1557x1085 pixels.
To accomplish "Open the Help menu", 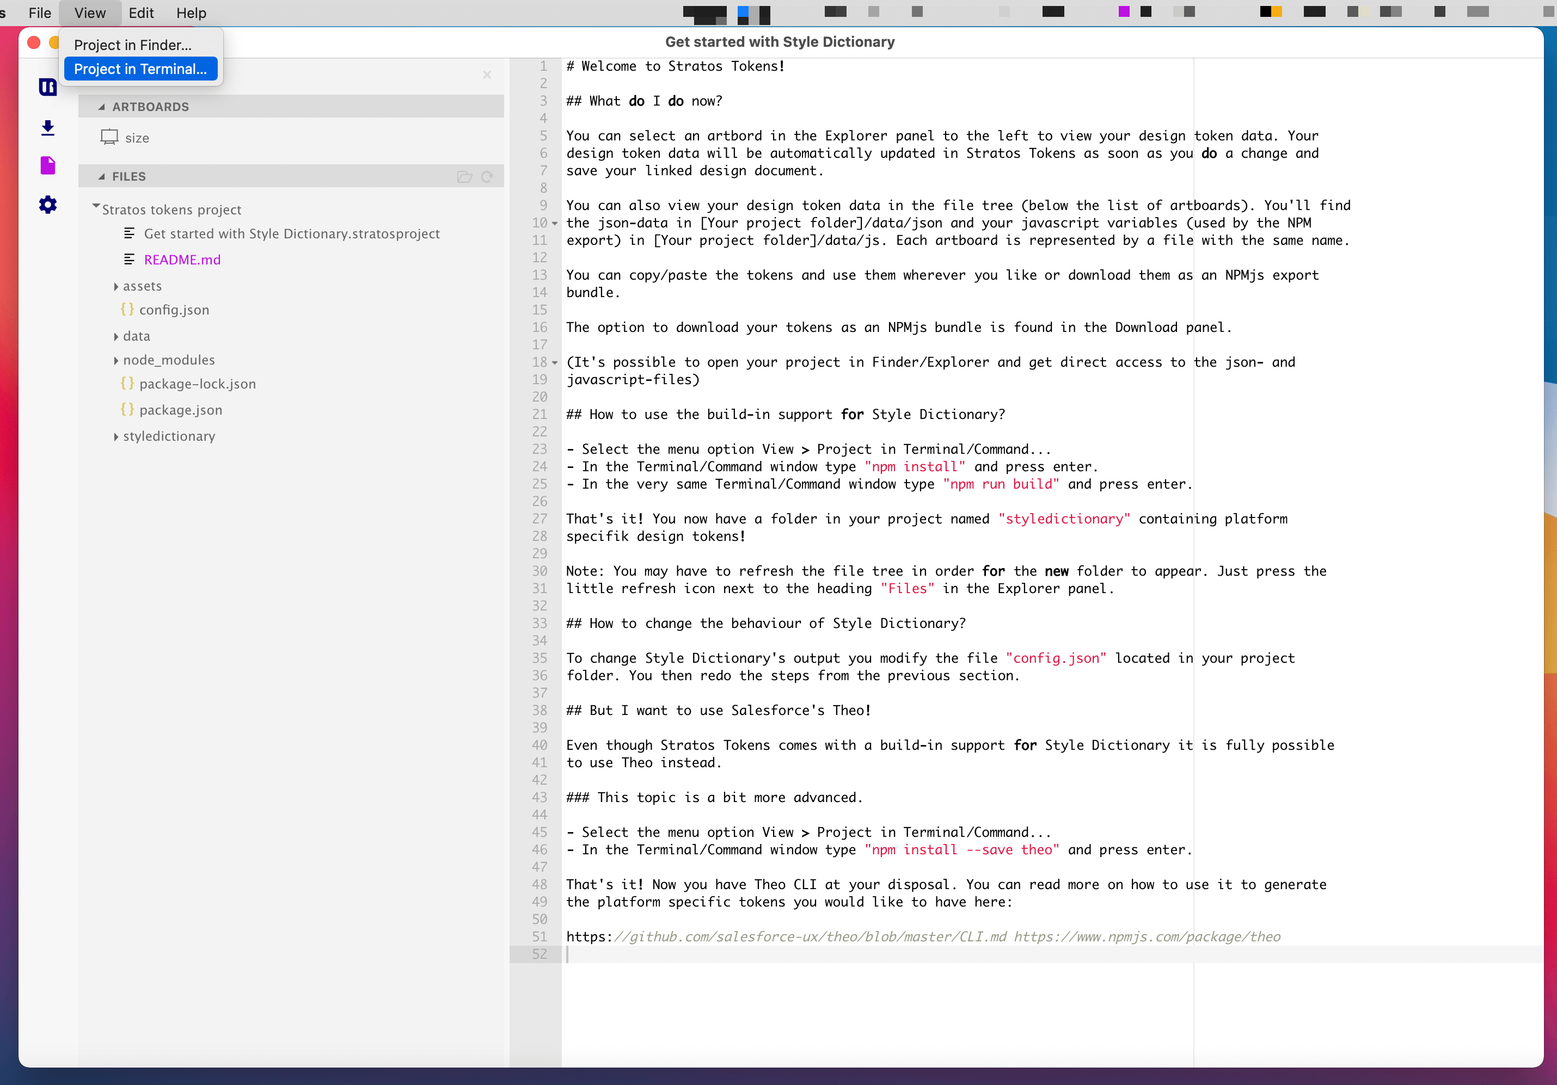I will click(x=191, y=13).
